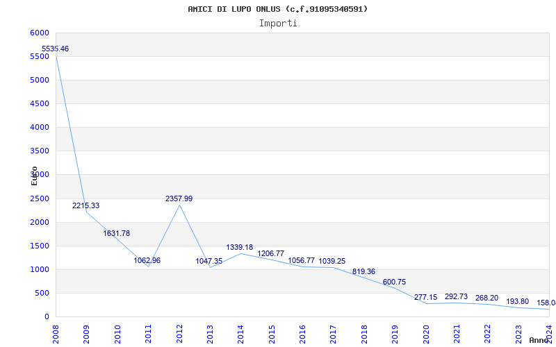Screen dimensions: 556x347
Task: Select the data label 5535.46
Action: click(56, 49)
